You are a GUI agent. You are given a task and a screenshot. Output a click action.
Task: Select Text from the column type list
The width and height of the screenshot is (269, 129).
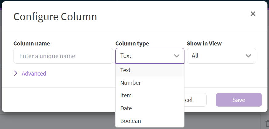click(x=125, y=70)
